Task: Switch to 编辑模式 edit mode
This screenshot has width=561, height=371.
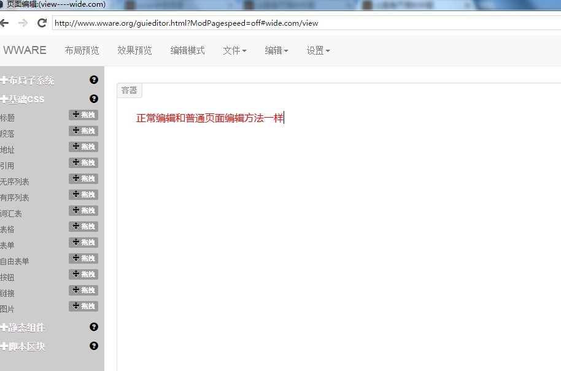Action: pyautogui.click(x=187, y=50)
